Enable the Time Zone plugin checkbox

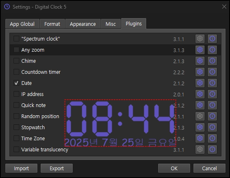coord(16,138)
